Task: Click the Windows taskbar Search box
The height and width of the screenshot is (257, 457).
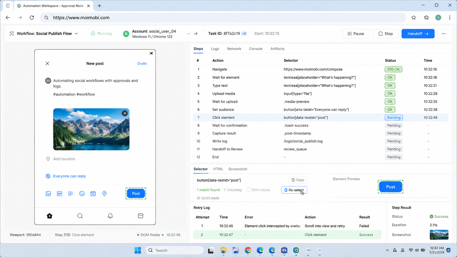Action: tap(174, 250)
